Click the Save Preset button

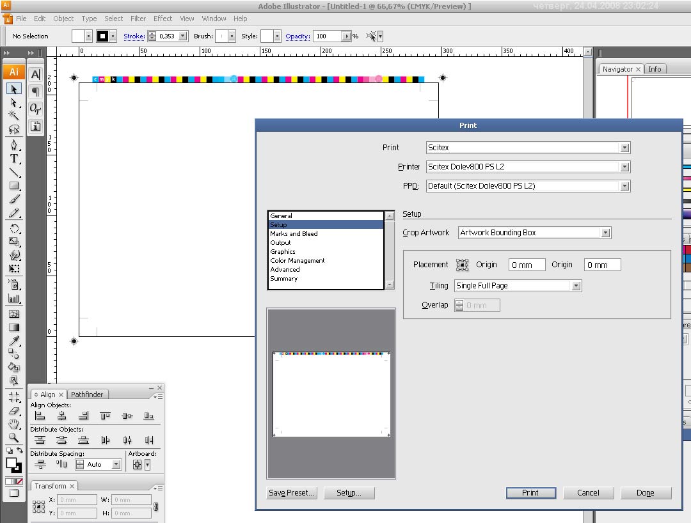tap(291, 493)
